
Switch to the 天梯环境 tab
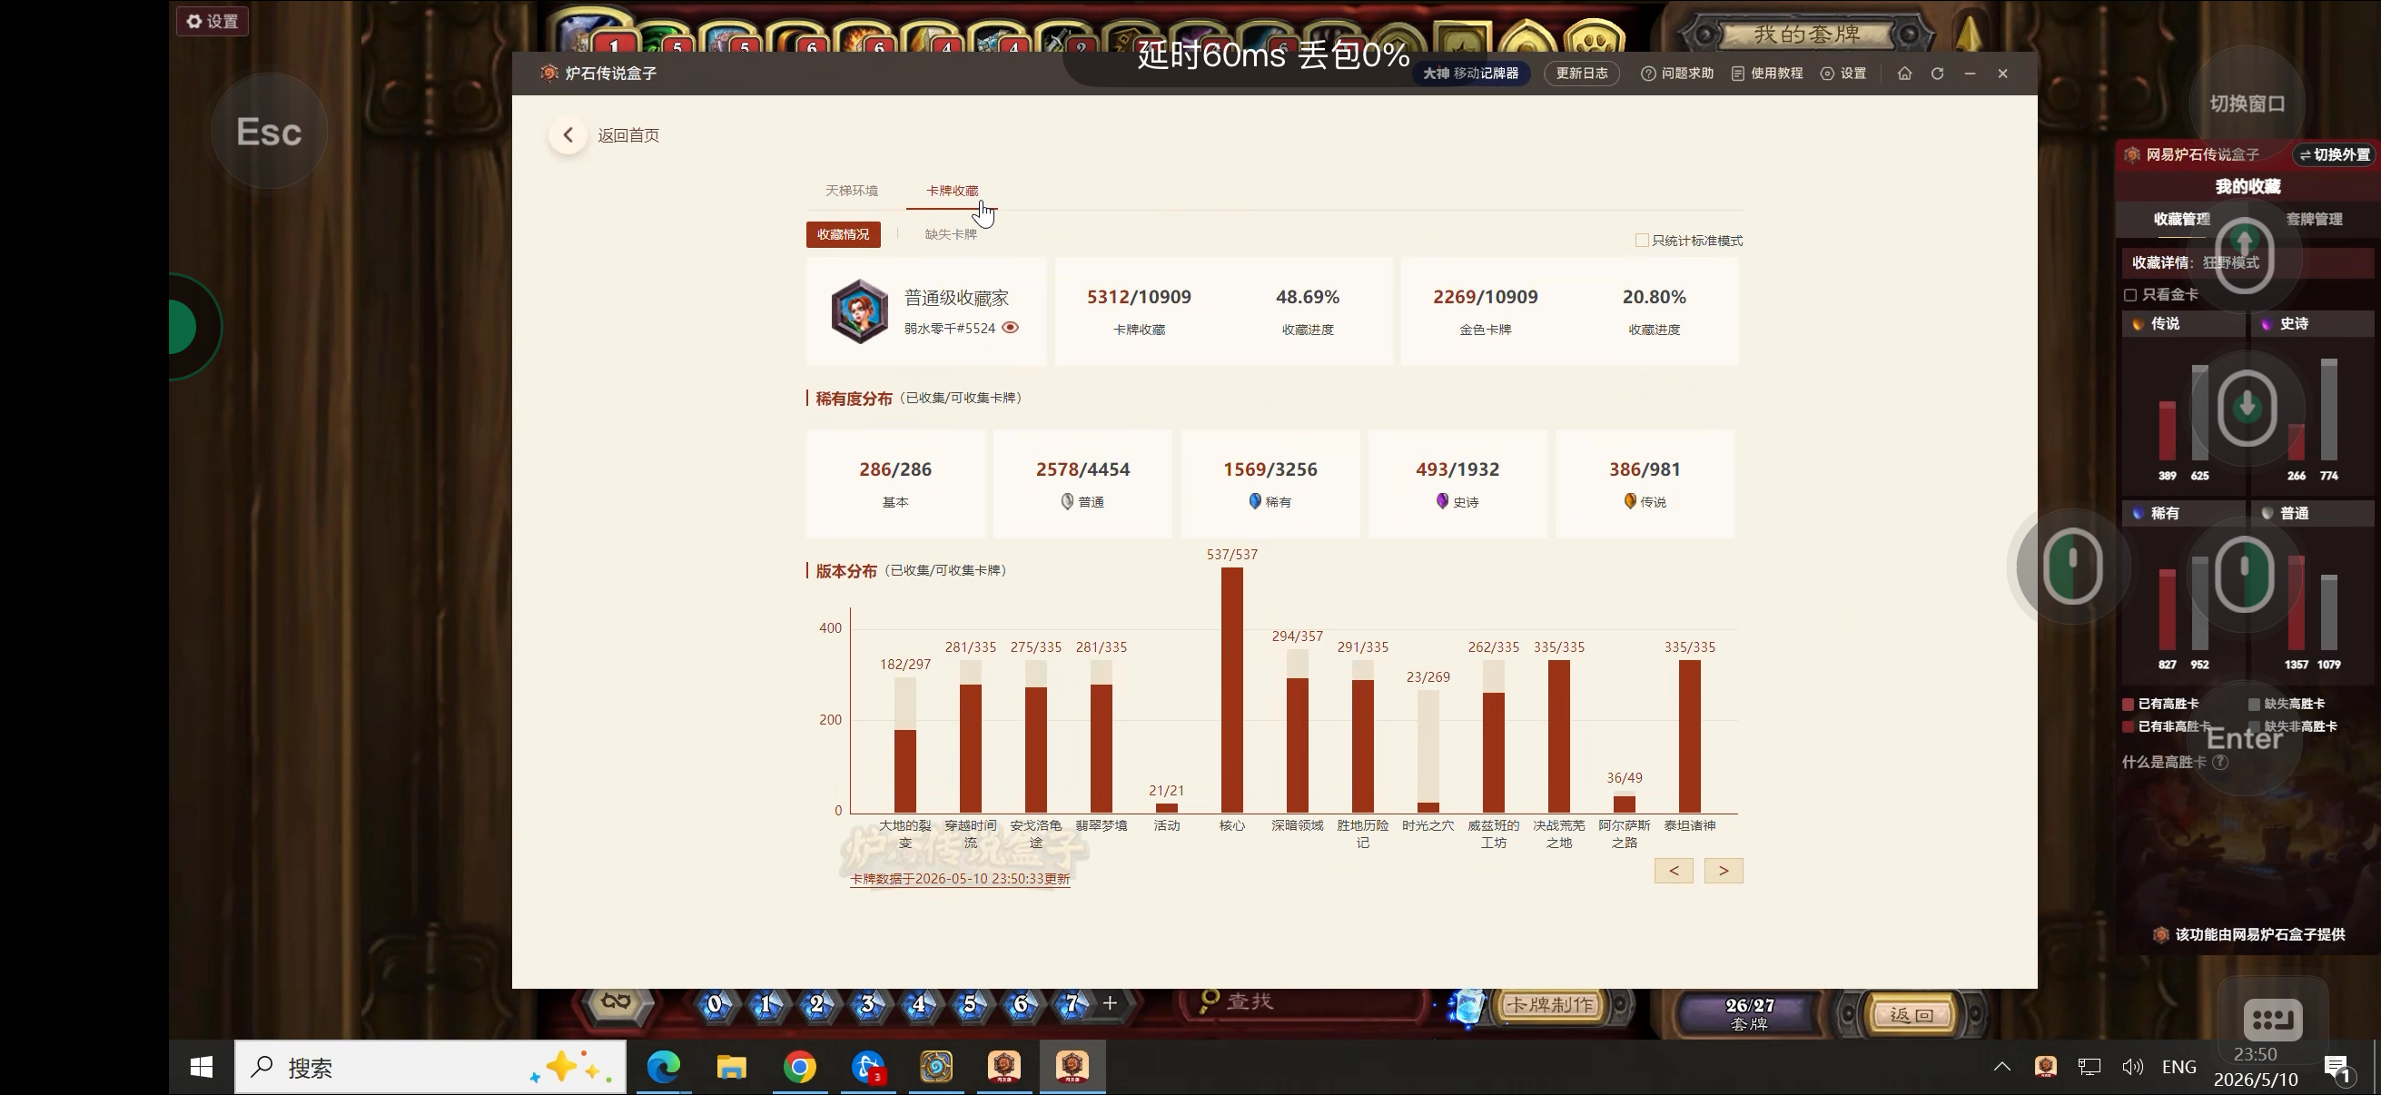tap(851, 191)
